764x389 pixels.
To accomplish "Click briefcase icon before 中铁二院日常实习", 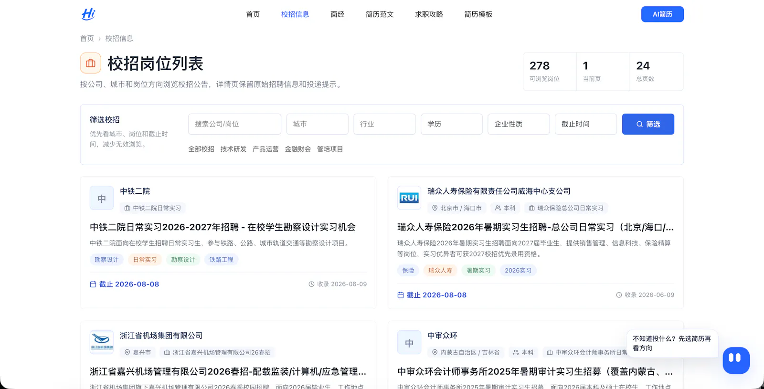I will [x=127, y=208].
